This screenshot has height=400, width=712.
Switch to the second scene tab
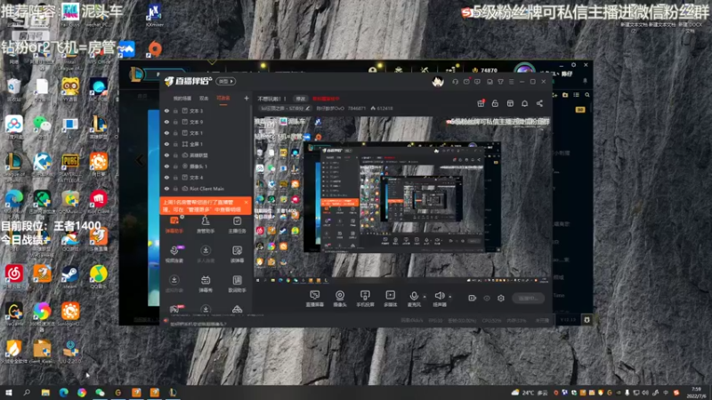pyautogui.click(x=204, y=99)
